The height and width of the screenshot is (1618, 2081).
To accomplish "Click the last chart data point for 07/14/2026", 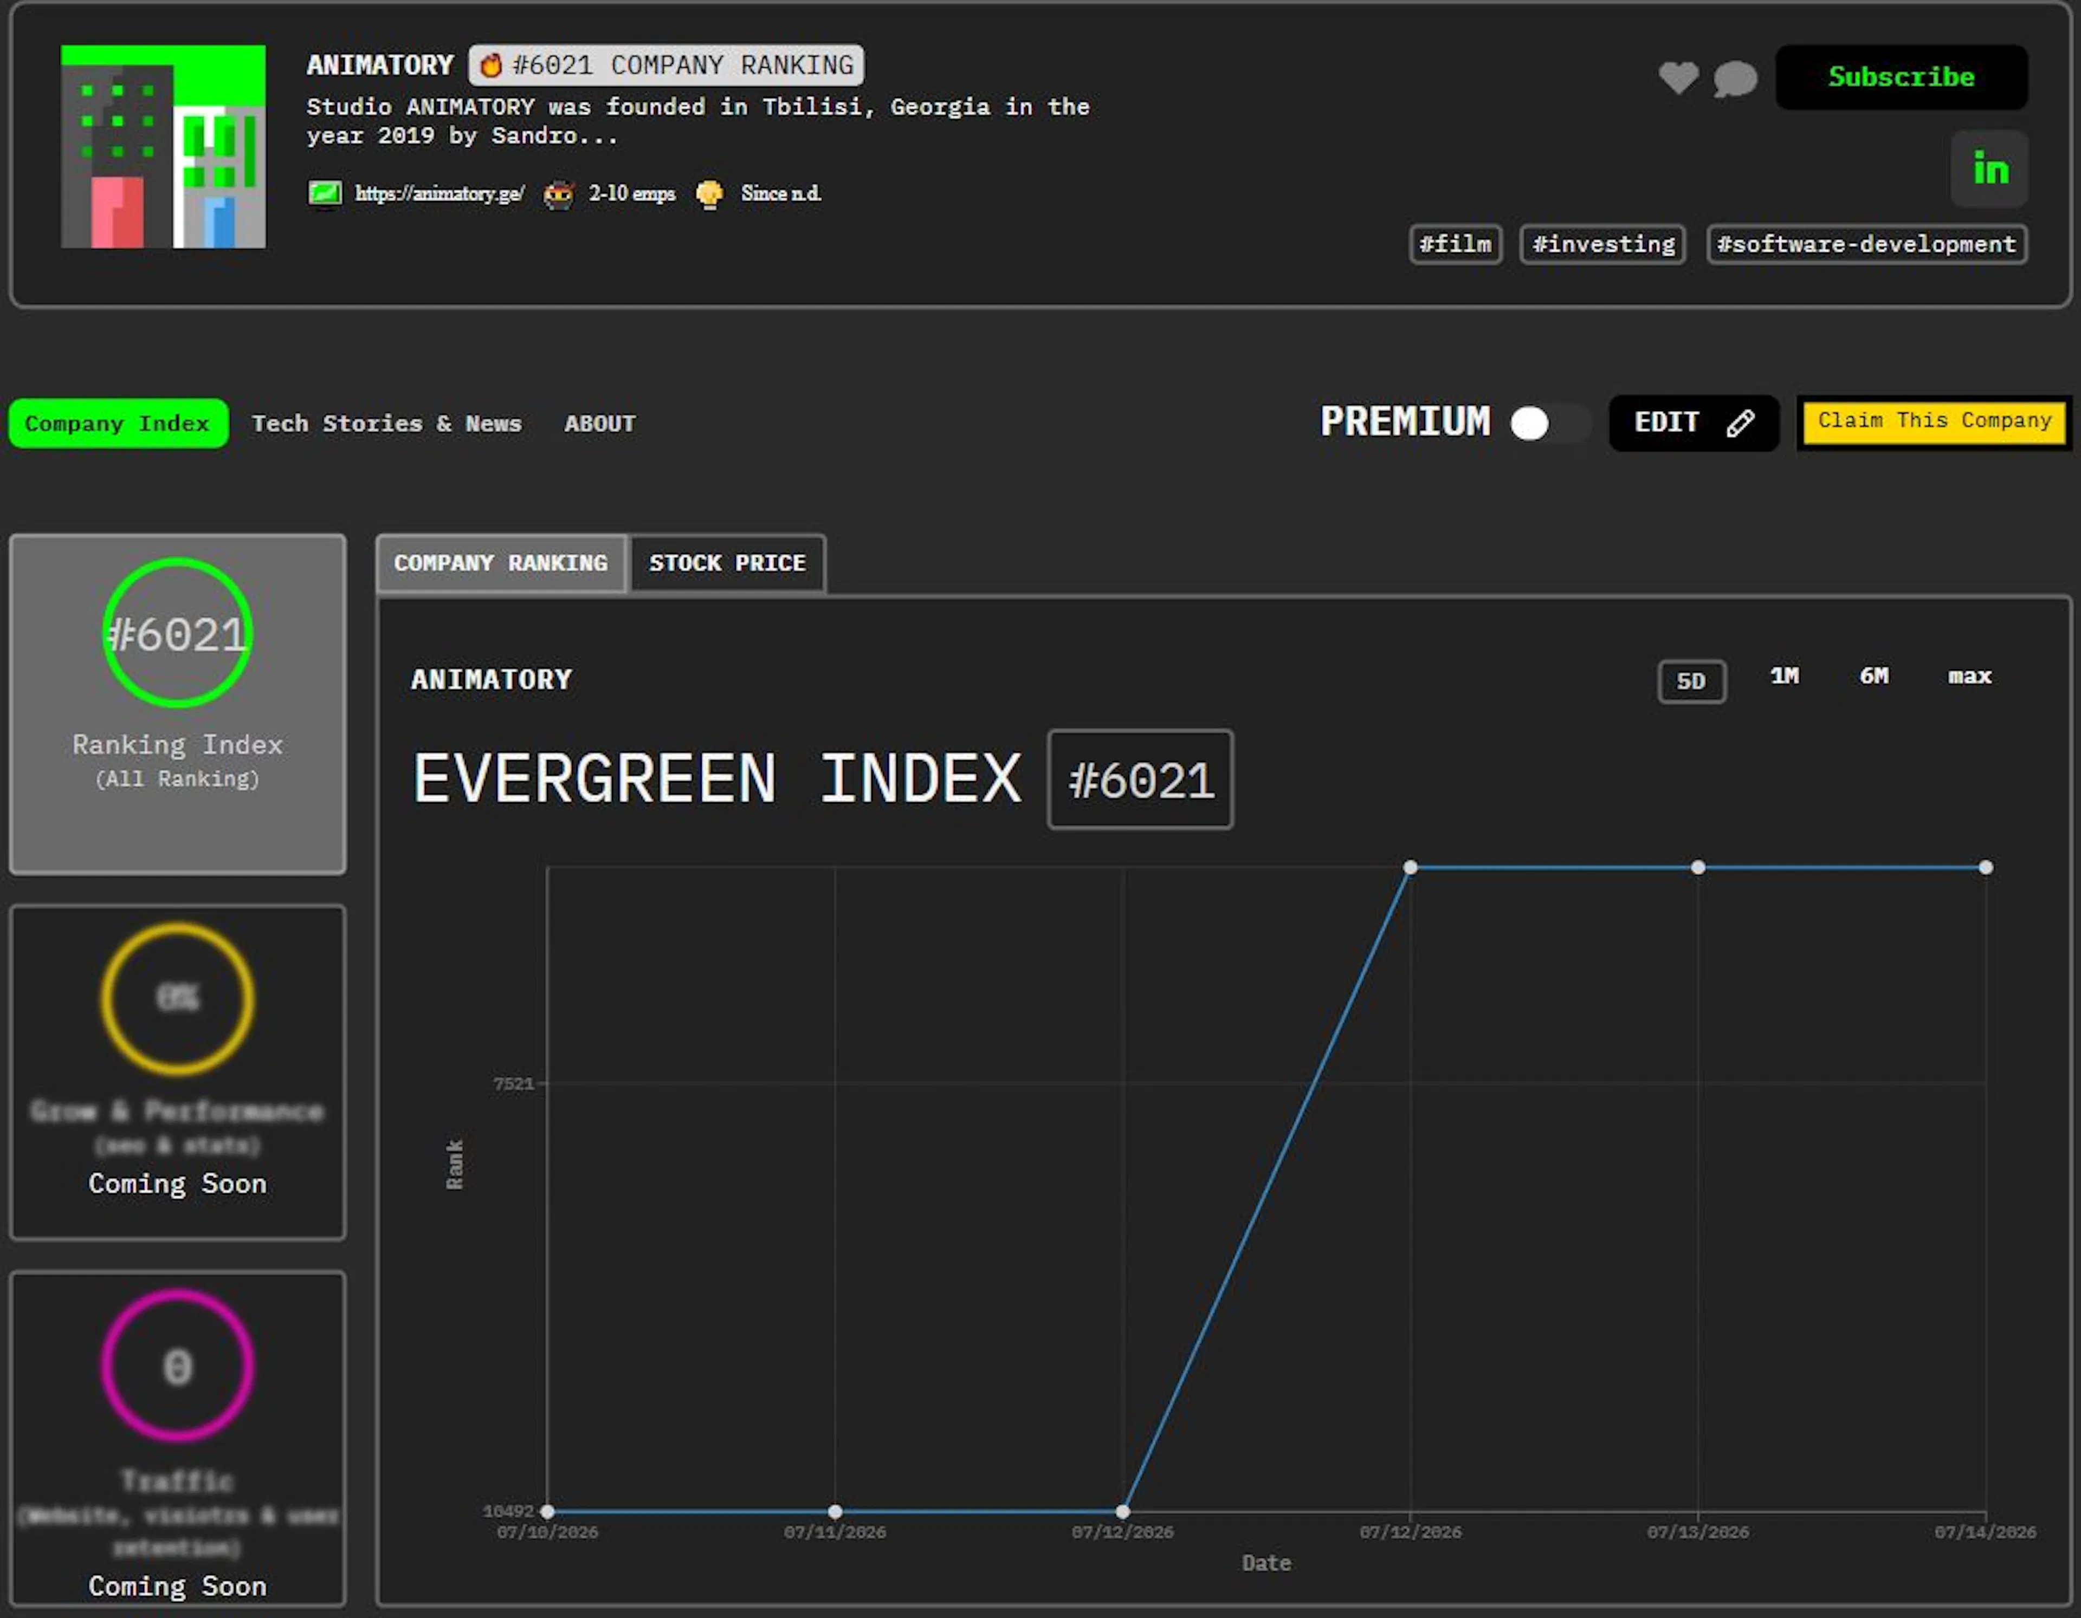I will tap(1985, 867).
